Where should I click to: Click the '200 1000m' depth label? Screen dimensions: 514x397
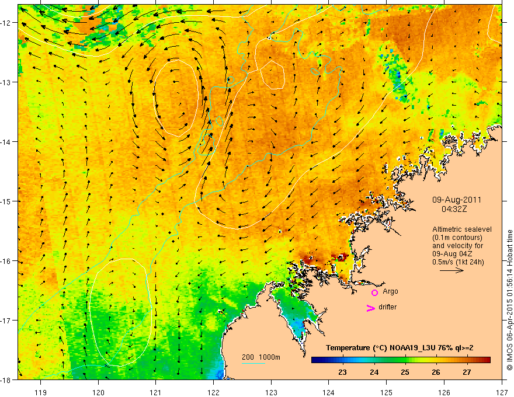tap(261, 357)
